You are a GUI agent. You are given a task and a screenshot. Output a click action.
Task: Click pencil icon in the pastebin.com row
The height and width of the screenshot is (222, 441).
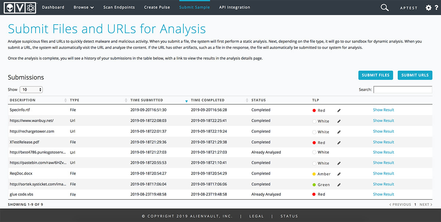coord(339,163)
